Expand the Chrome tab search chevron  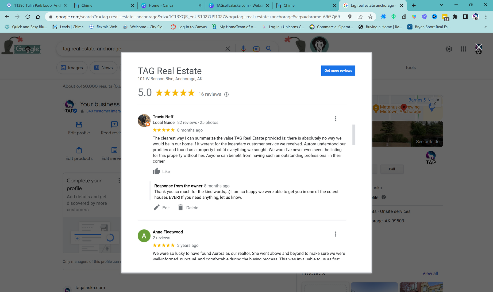(441, 5)
